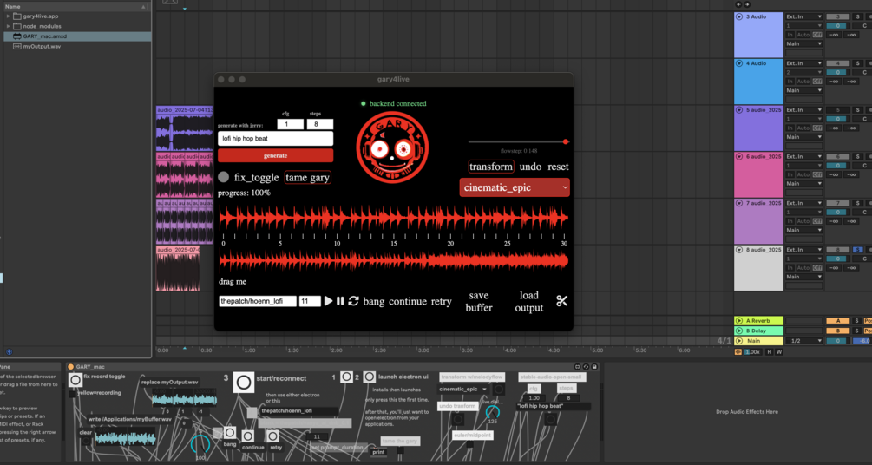Click the start/reconnect bang in GARY_mac
The height and width of the screenshot is (465, 872).
[x=243, y=383]
